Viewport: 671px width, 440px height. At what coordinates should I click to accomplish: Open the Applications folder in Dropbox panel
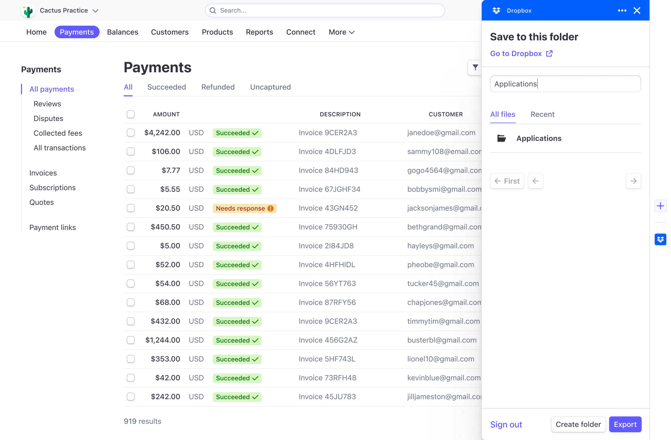[x=539, y=138]
